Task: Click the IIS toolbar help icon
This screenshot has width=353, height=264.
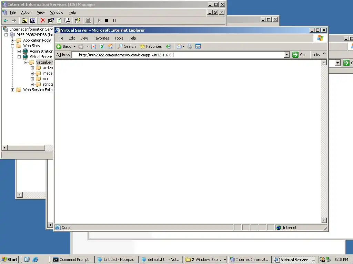Action: click(78, 21)
